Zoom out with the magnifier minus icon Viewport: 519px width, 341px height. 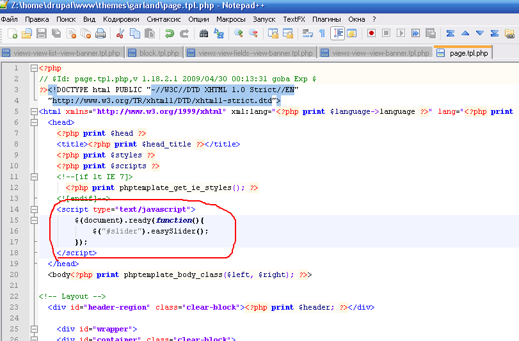click(x=253, y=33)
